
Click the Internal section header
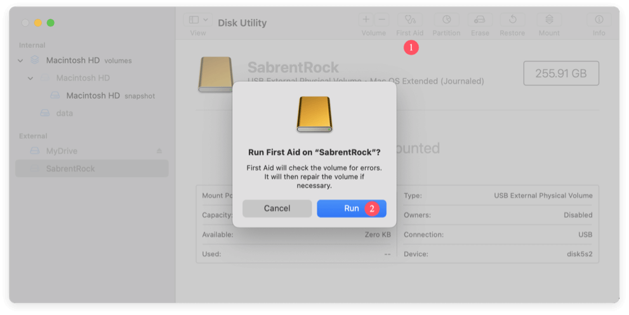[32, 45]
